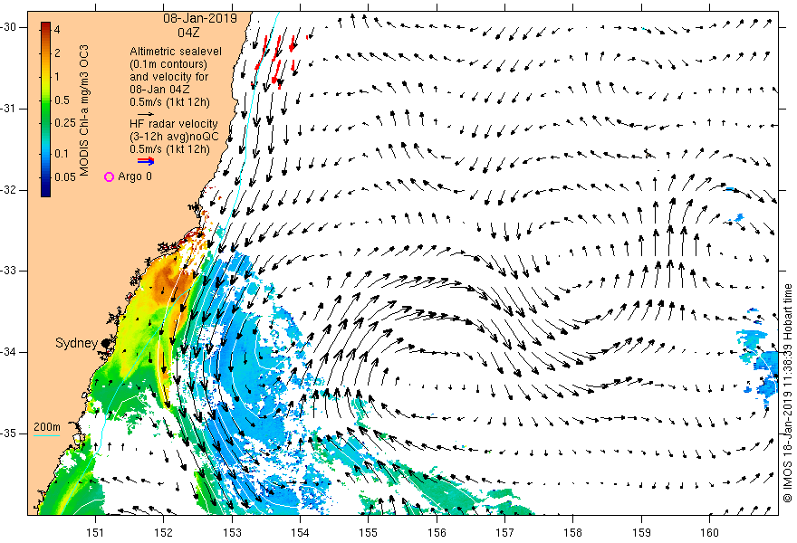
Task: Click longitude label 153 on axis
Action: 232,532
